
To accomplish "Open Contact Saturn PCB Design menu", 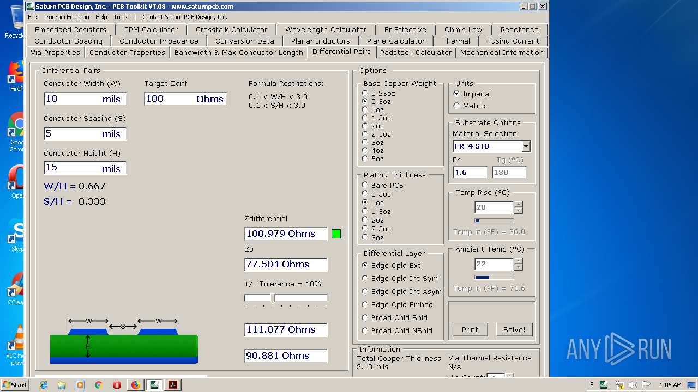I will (185, 17).
